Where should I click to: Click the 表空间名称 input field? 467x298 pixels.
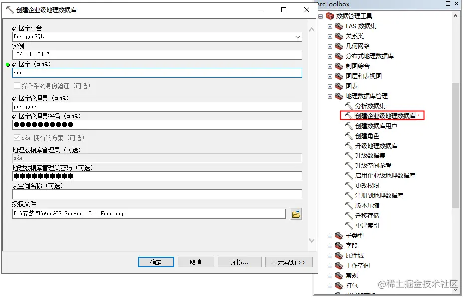click(157, 194)
